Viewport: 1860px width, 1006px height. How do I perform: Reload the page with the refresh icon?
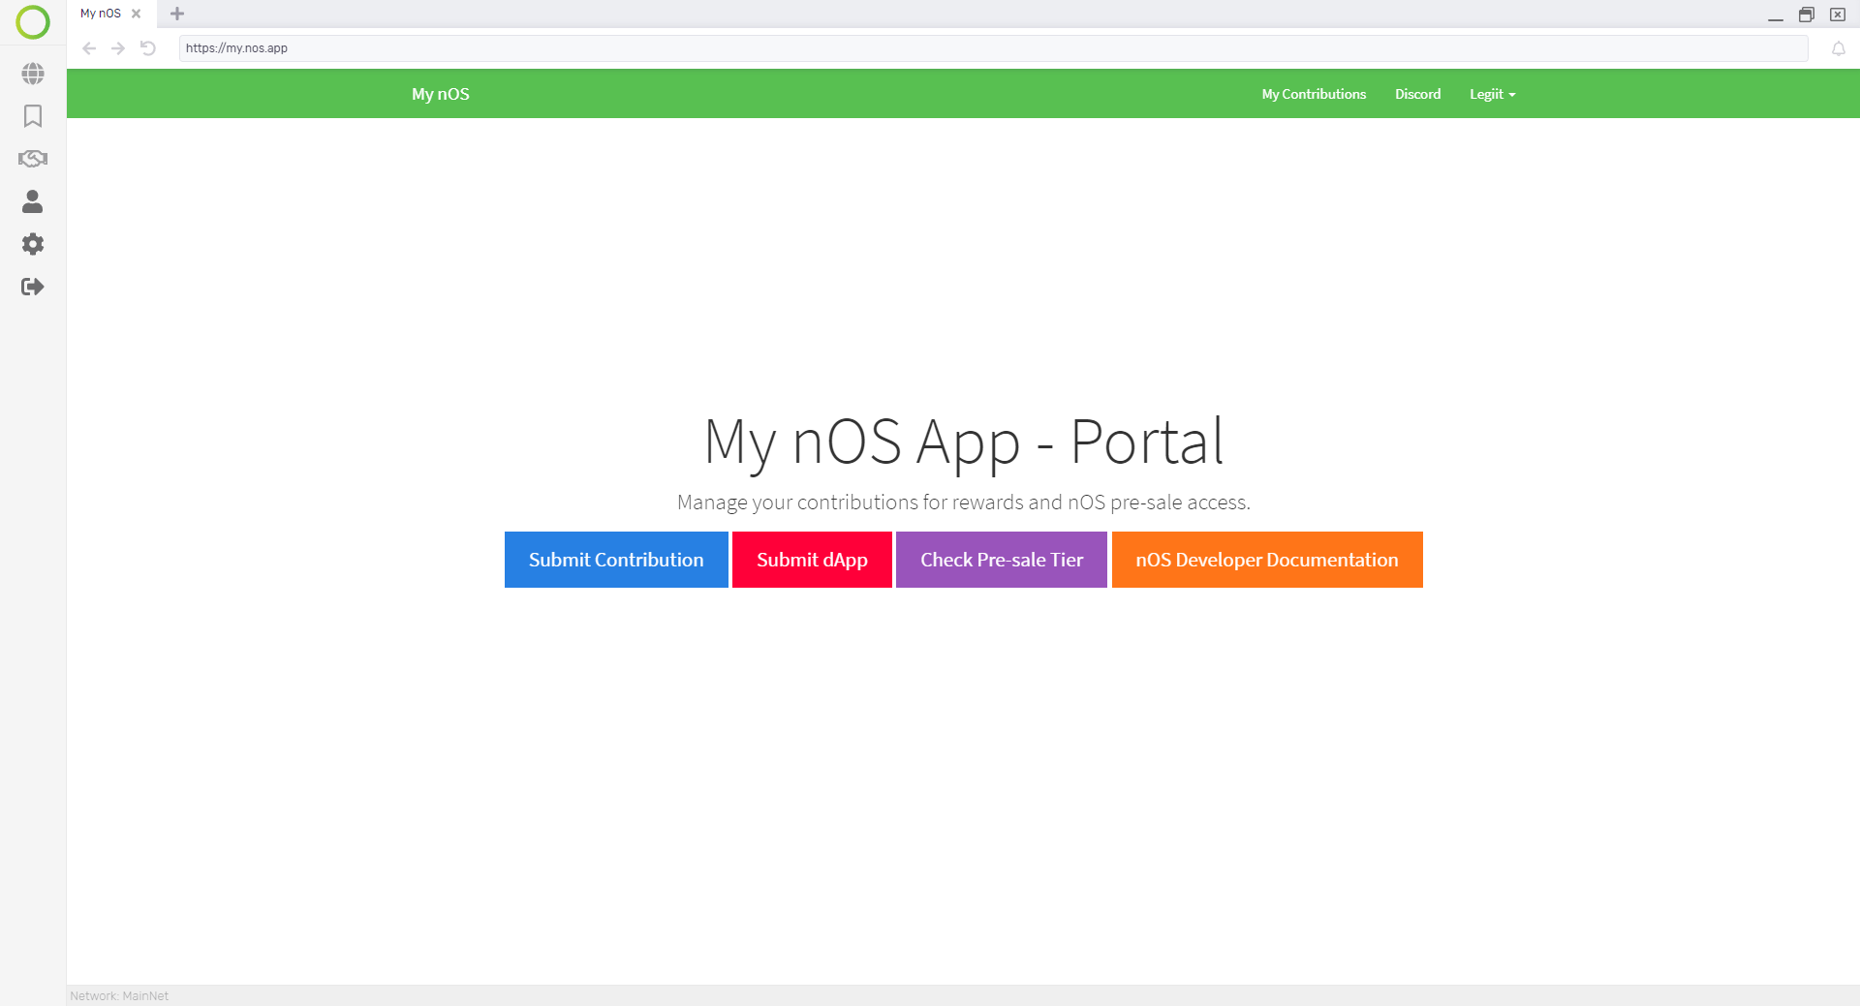[148, 48]
